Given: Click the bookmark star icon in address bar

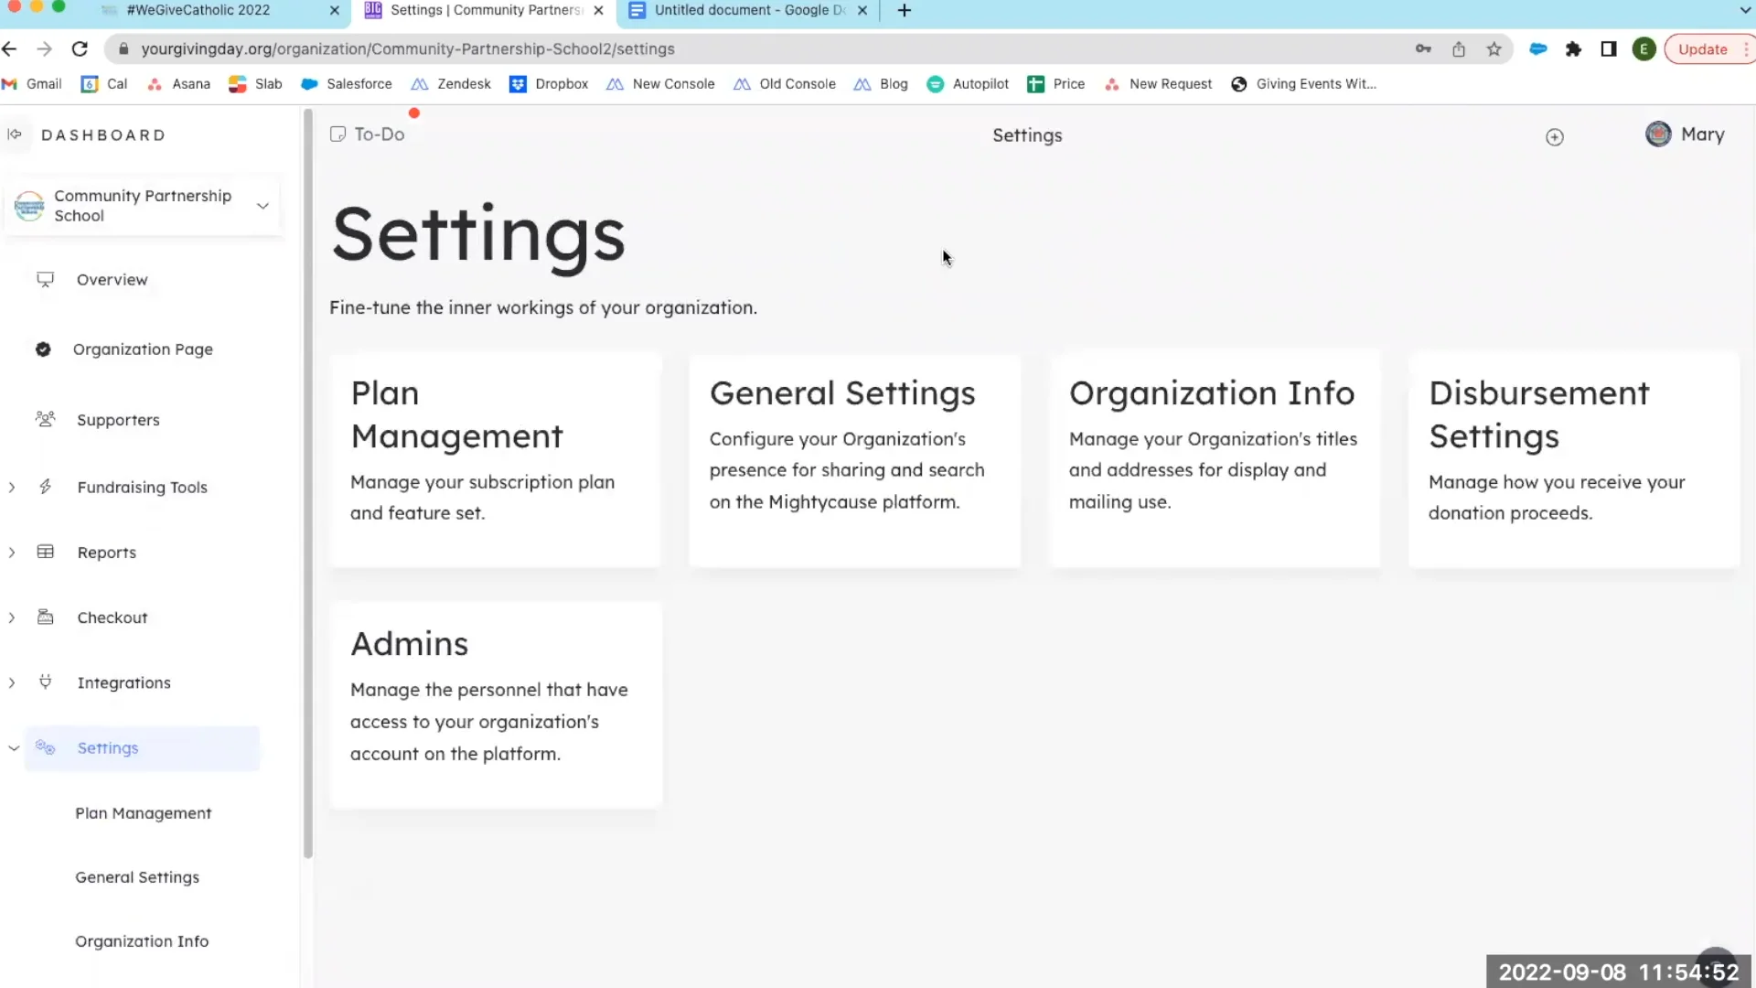Looking at the screenshot, I should 1494,49.
